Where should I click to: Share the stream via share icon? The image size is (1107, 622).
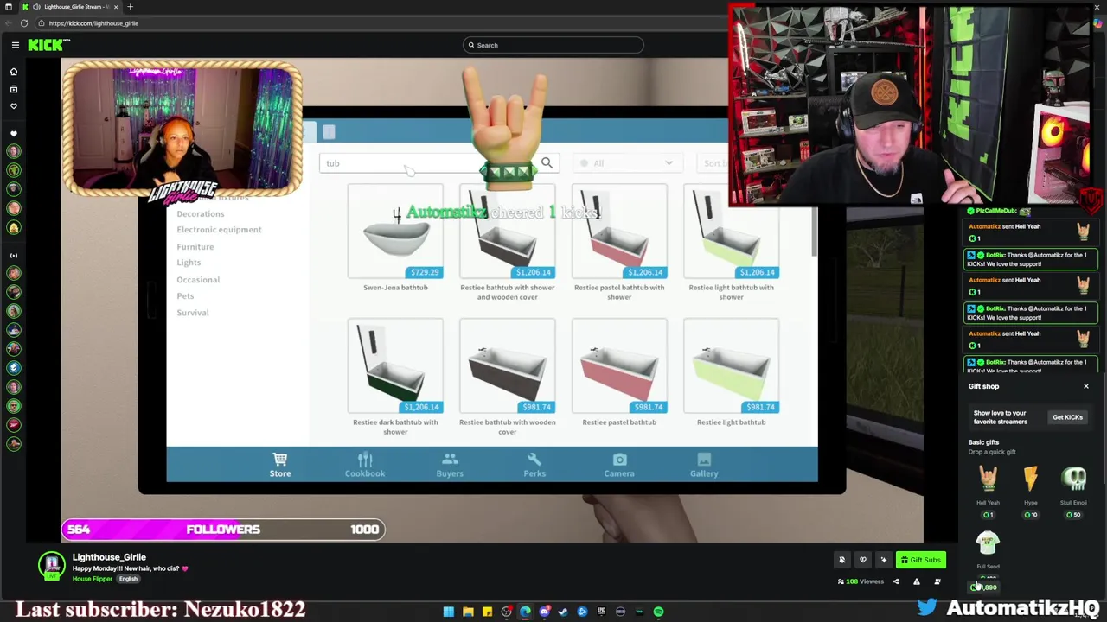point(896,581)
